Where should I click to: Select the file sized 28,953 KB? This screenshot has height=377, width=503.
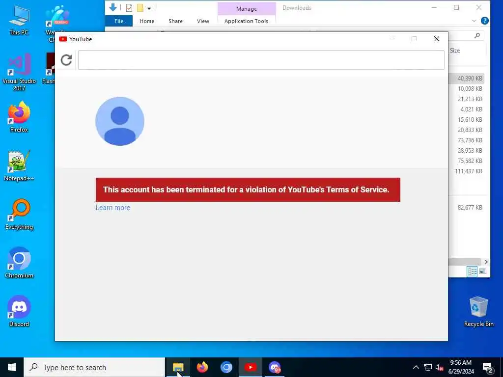point(470,150)
